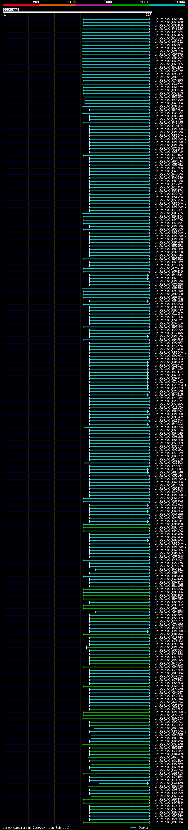Click the purple ~60% identity legend bar

coord(94,5)
